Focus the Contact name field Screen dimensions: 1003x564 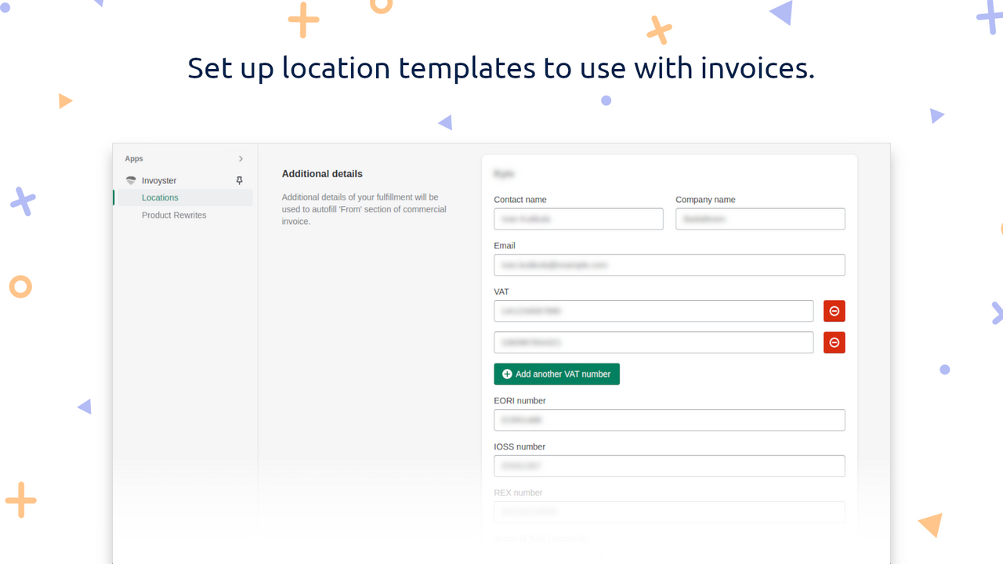(x=578, y=219)
